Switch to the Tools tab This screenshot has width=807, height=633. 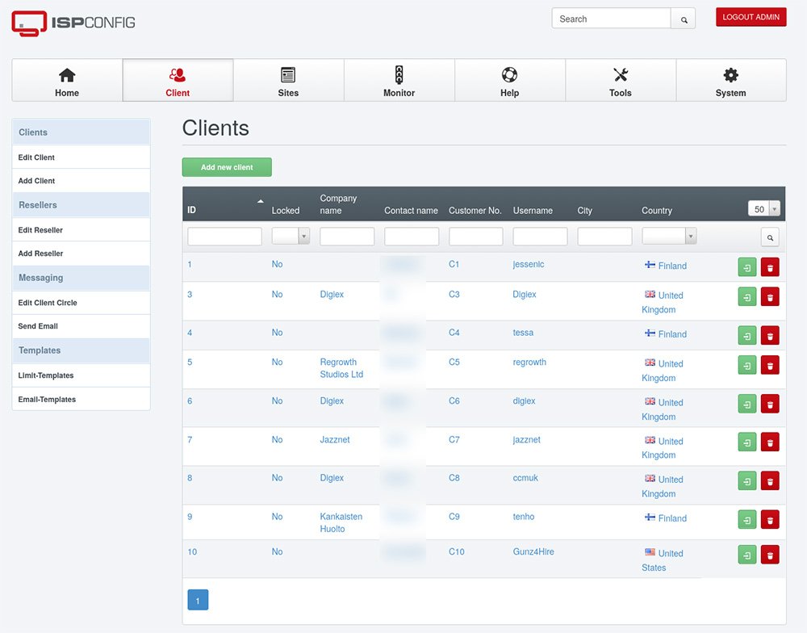pos(620,81)
